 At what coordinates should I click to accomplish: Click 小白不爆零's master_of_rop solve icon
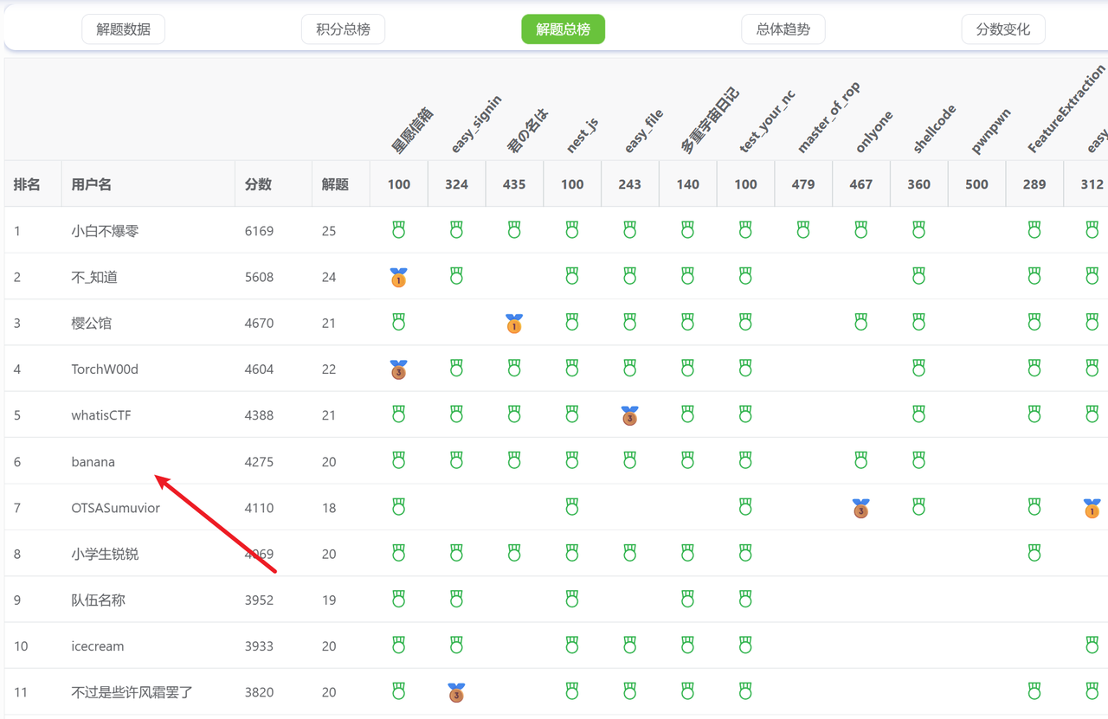(x=803, y=230)
